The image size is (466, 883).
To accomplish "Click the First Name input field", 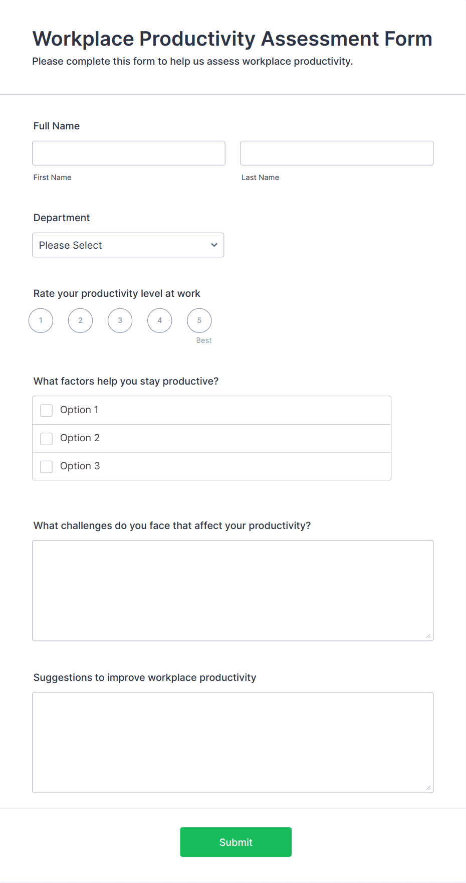I will (128, 153).
